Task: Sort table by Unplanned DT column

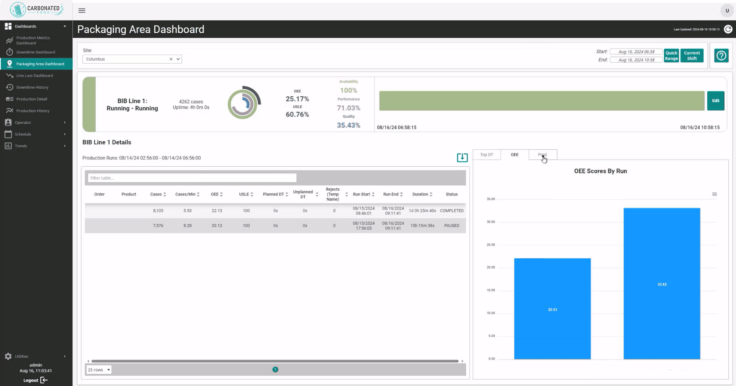Action: pyautogui.click(x=317, y=195)
